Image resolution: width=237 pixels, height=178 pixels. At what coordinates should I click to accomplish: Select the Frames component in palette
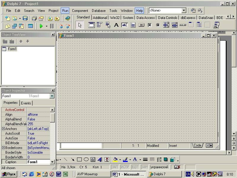92,25
